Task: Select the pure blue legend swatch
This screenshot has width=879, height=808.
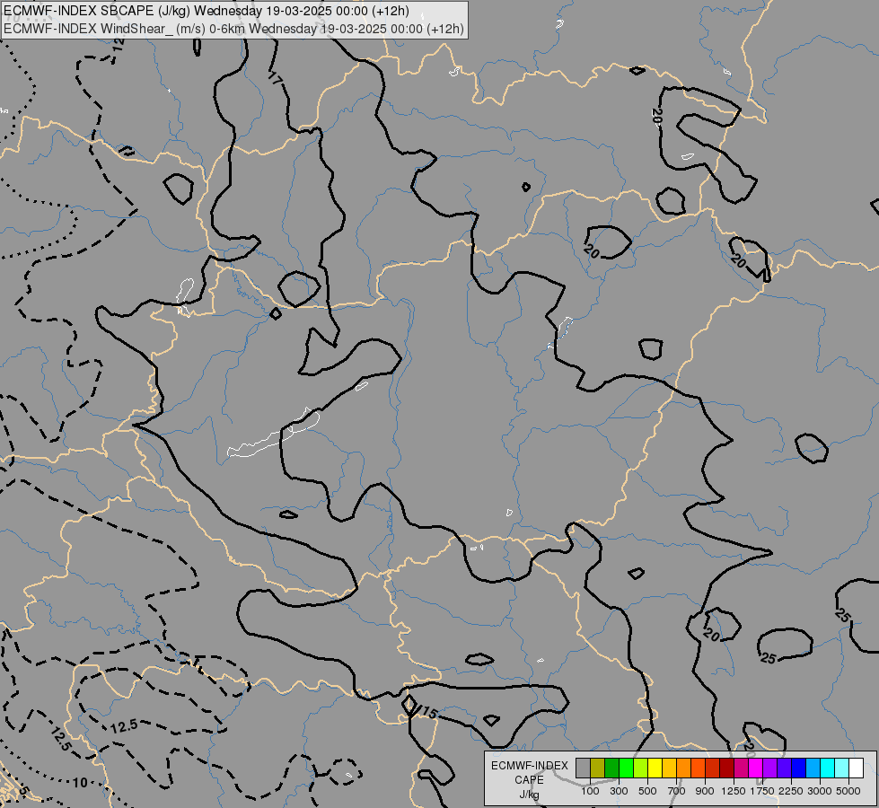Action: (798, 768)
